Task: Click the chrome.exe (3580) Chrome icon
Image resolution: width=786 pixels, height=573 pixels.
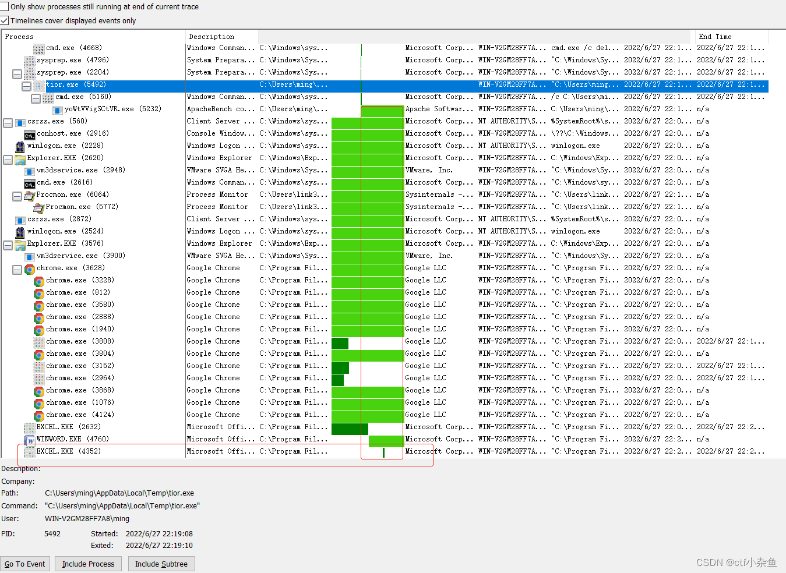Action: [38, 306]
